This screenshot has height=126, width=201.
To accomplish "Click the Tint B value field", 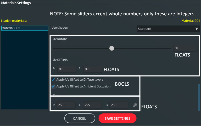I will click(x=119, y=105).
